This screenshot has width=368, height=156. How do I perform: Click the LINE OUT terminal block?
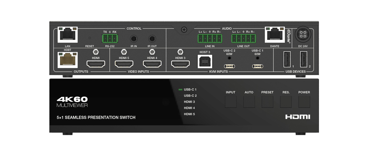[243, 38]
